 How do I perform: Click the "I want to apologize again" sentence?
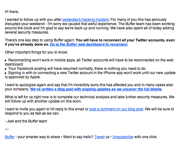[89, 87]
